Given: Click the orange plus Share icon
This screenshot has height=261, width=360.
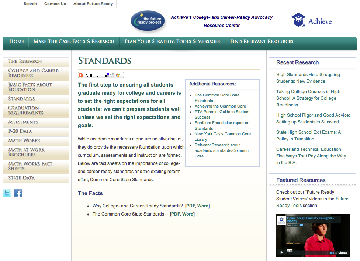Looking at the screenshot, I should point(81,75).
